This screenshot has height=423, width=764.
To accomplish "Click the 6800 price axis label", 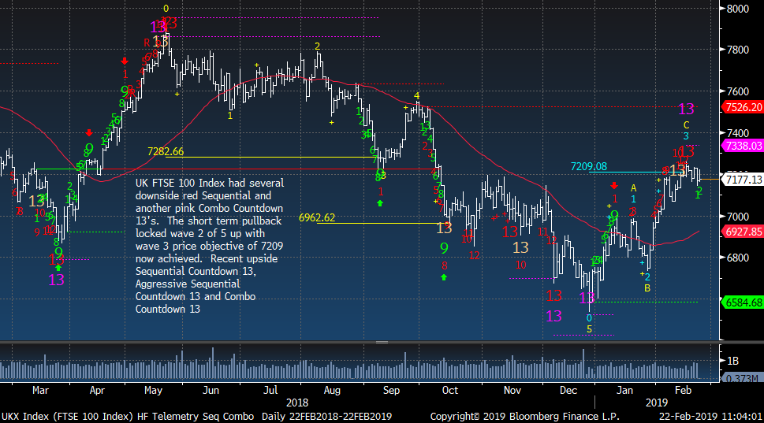I will (738, 258).
